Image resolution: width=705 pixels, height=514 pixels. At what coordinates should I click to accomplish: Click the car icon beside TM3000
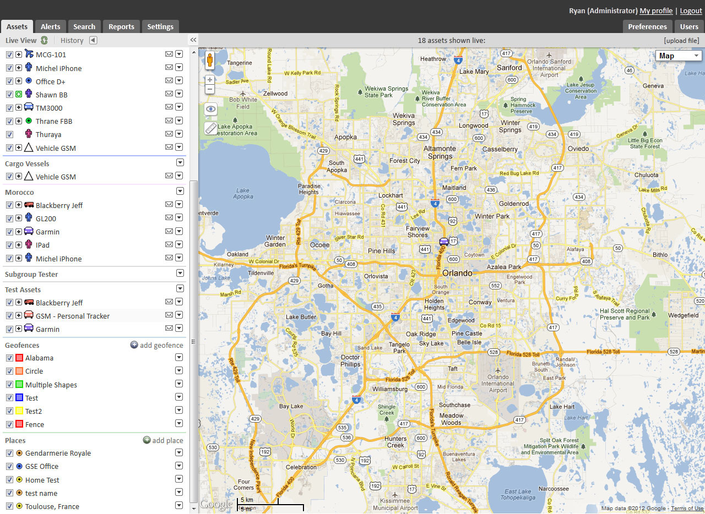click(29, 107)
